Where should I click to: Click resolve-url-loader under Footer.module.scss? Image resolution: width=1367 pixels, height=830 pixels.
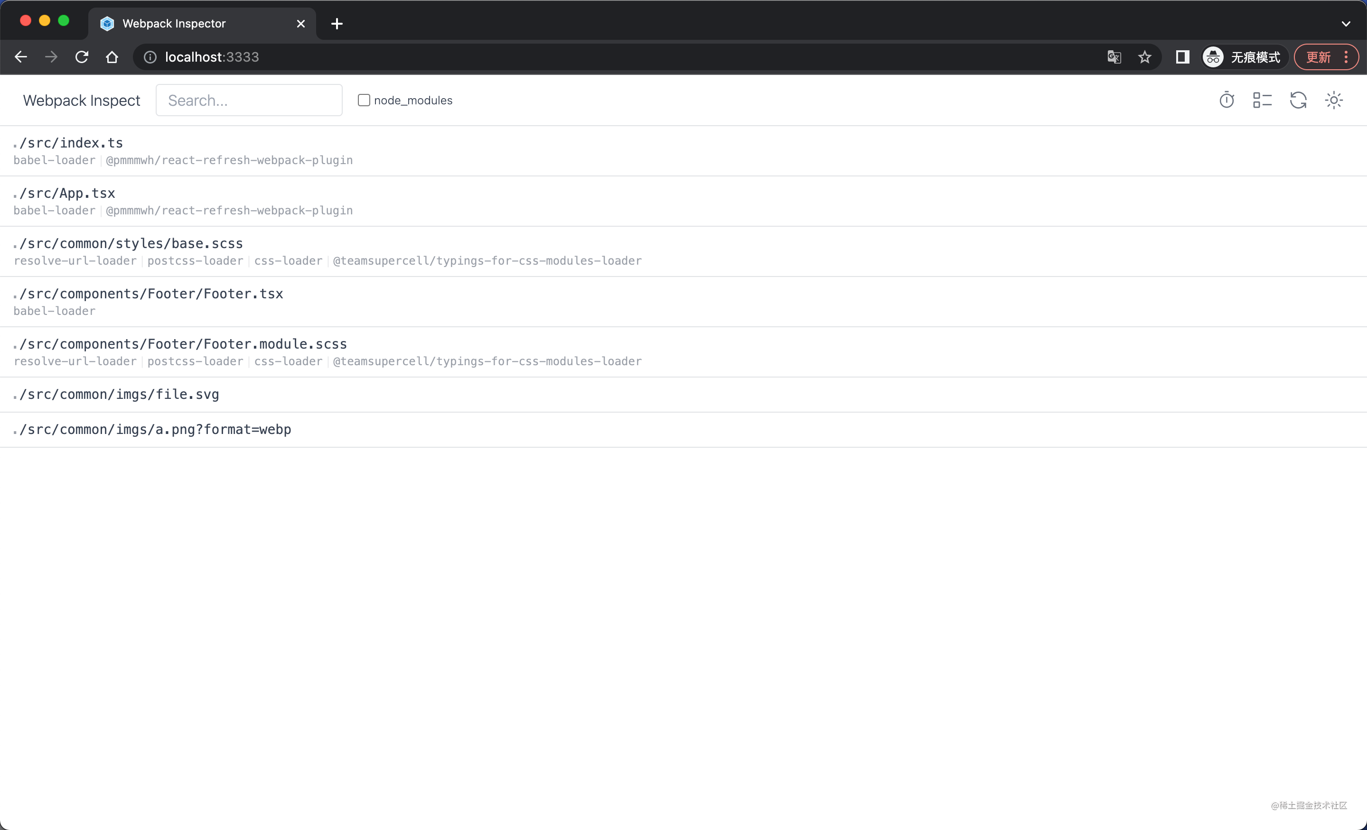(x=75, y=361)
